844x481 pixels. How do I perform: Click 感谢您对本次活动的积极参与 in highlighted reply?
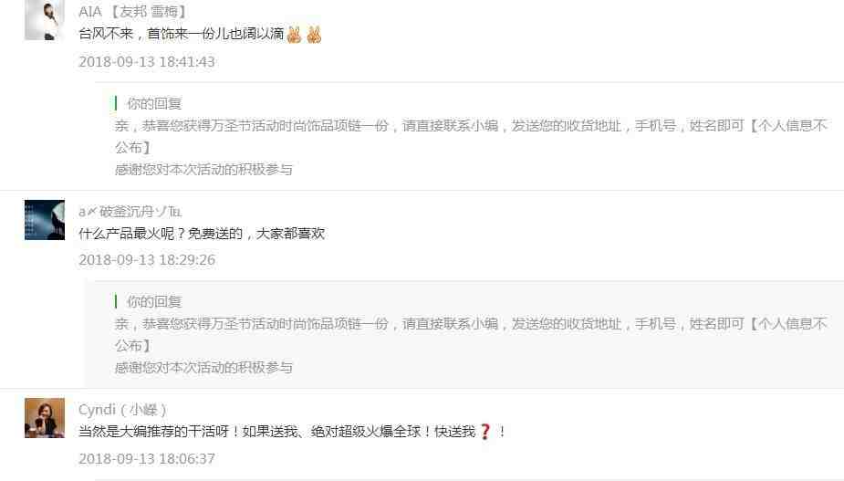click(x=203, y=367)
